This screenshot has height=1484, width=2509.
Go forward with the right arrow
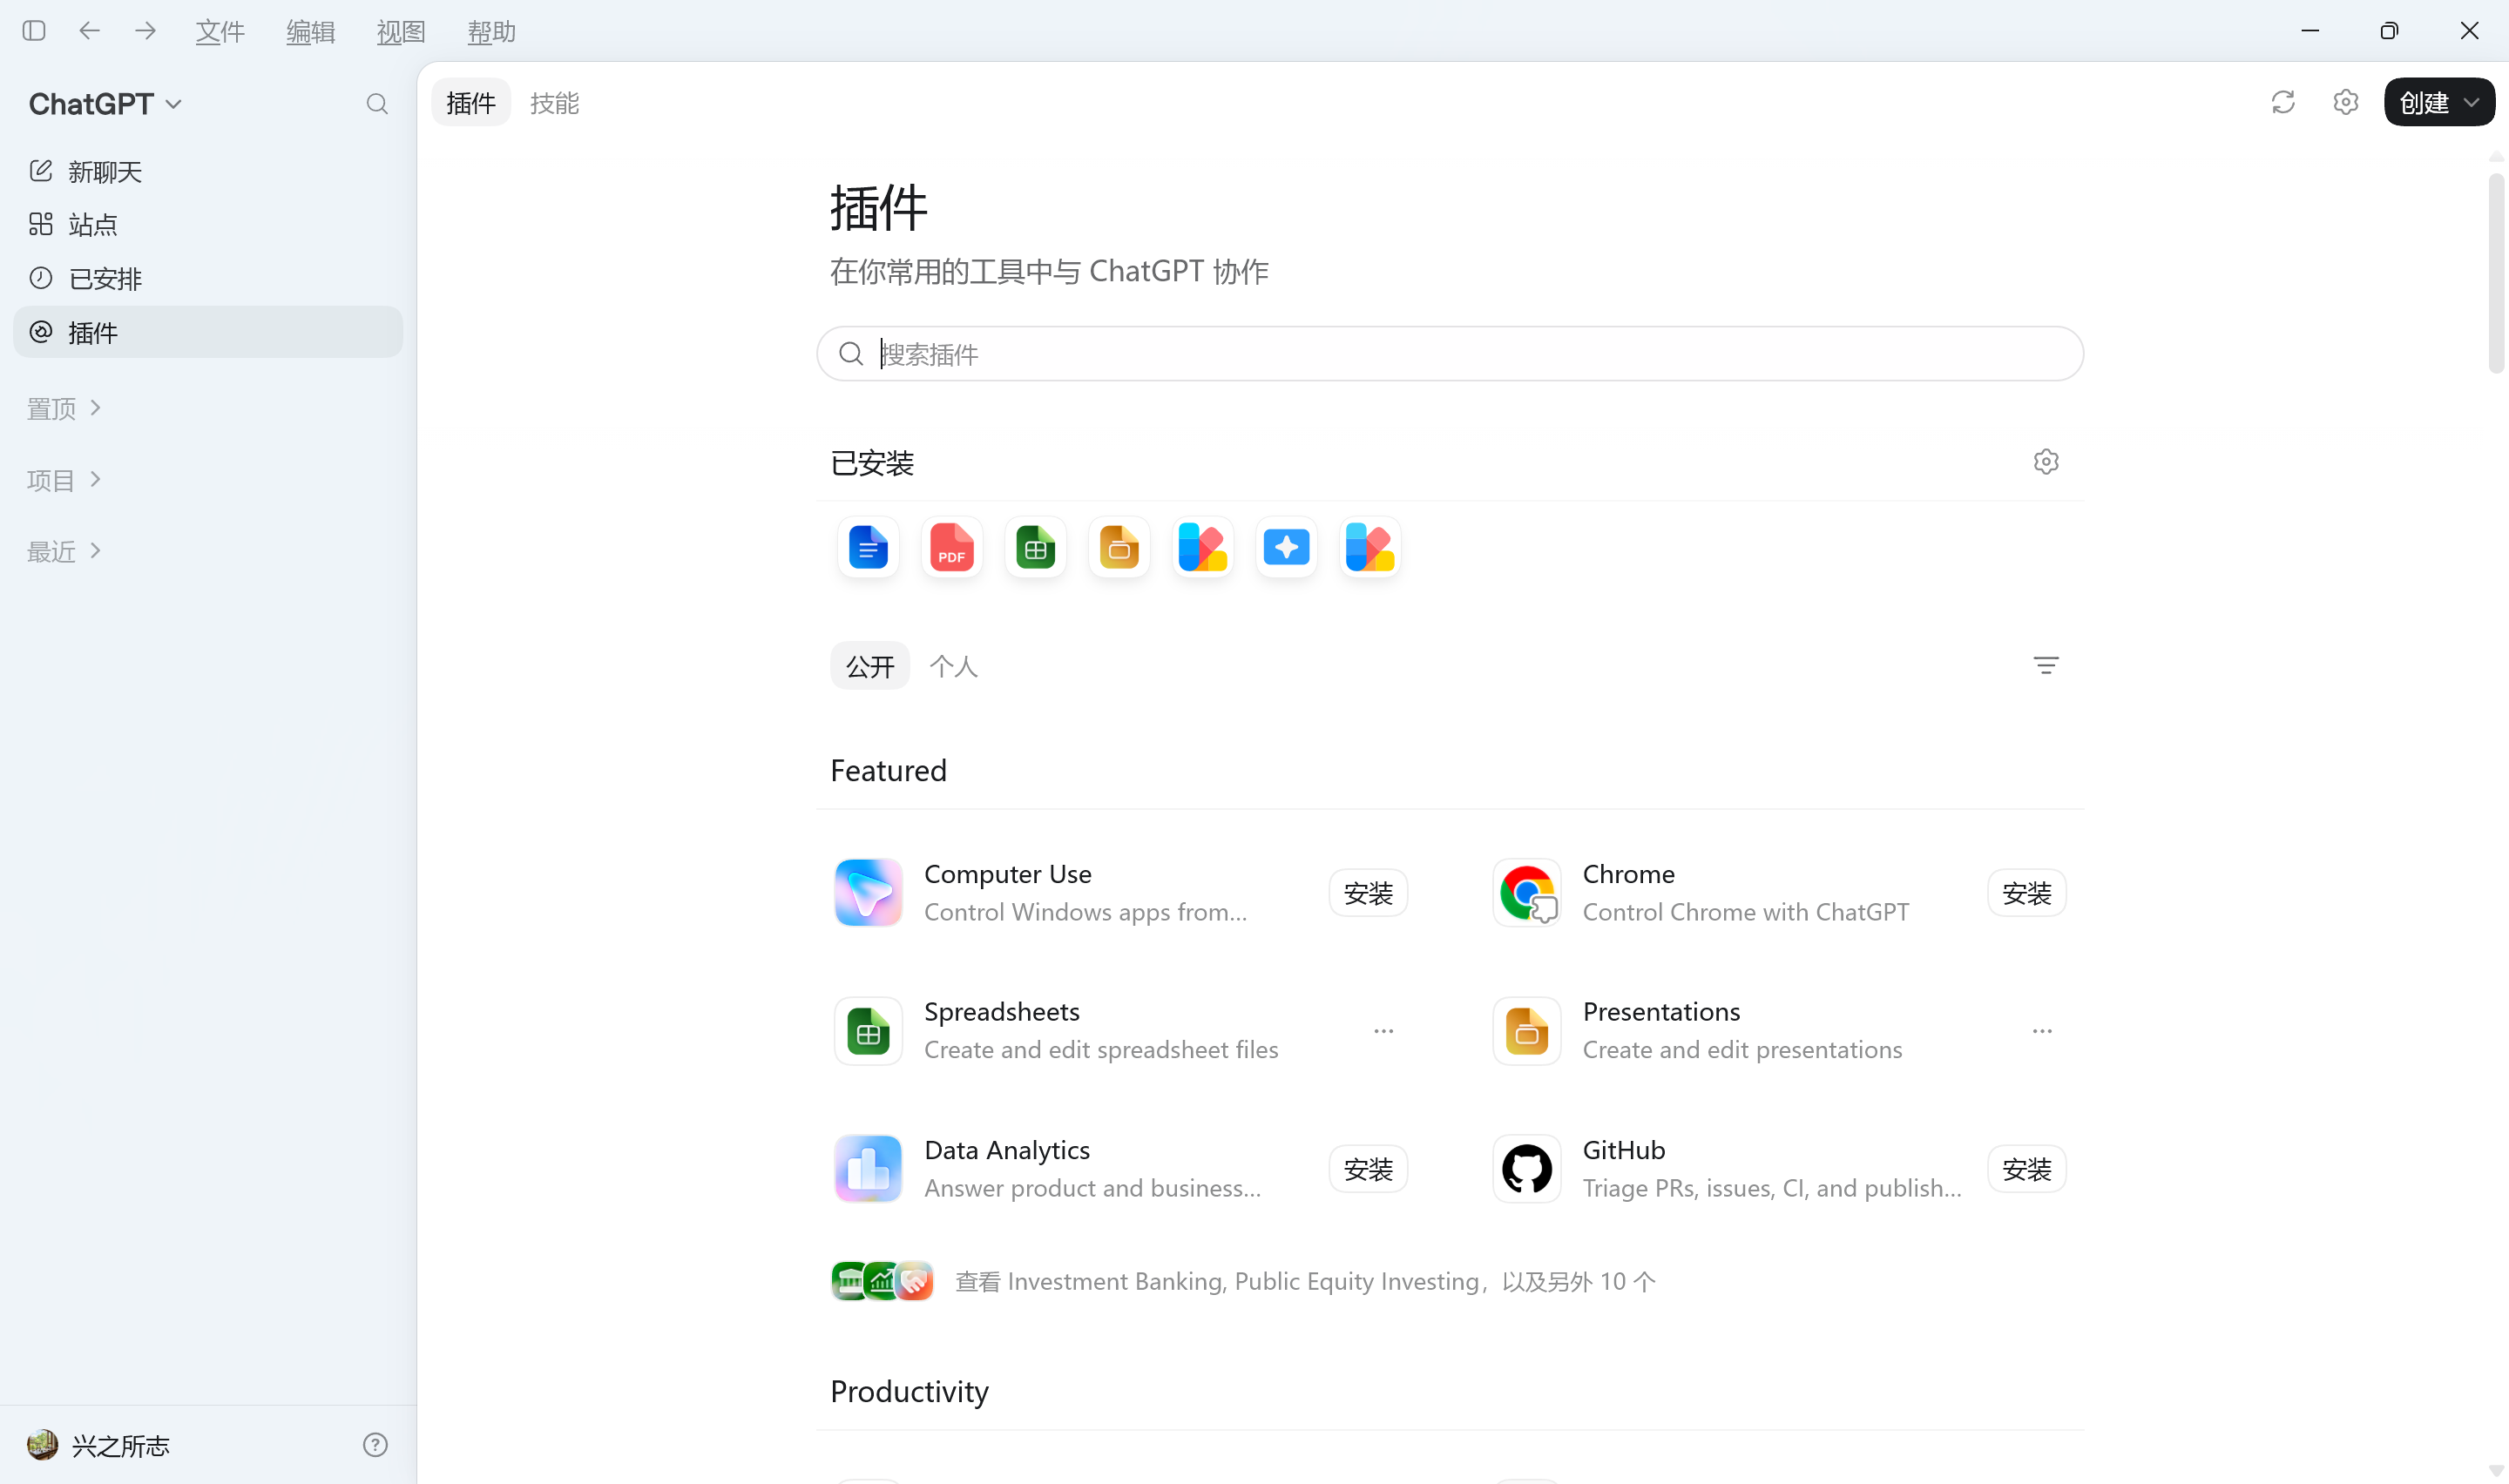coord(145,31)
